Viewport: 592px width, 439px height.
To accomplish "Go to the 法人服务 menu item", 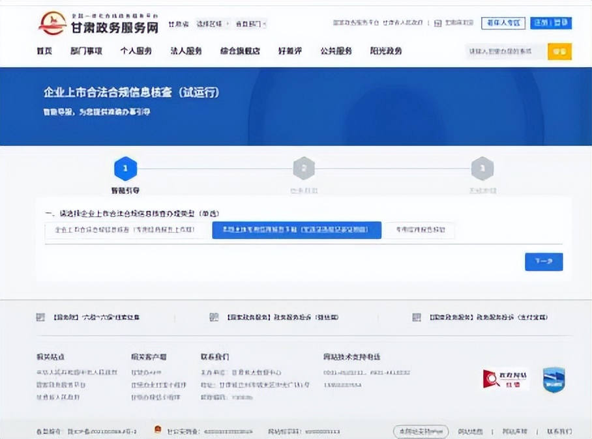I will click(186, 51).
